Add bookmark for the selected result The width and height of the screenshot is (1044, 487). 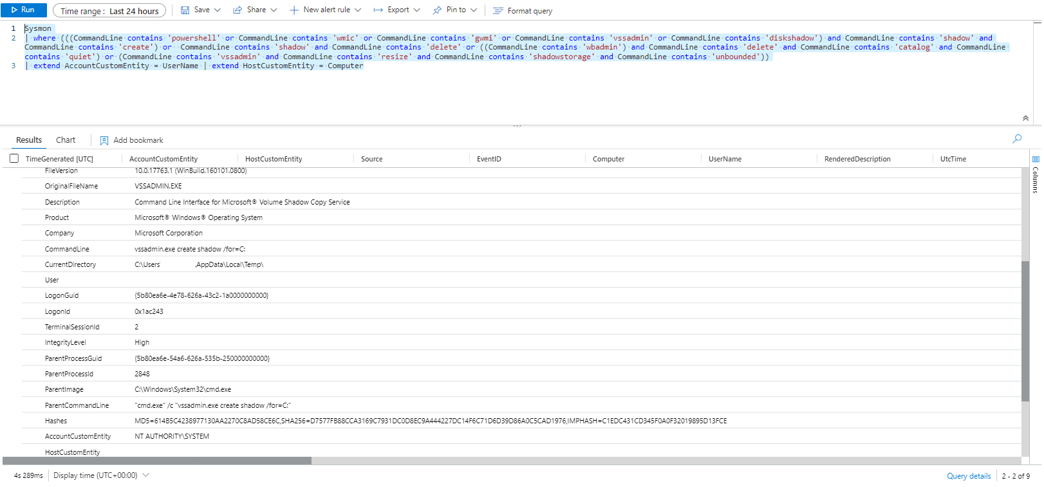(x=131, y=140)
